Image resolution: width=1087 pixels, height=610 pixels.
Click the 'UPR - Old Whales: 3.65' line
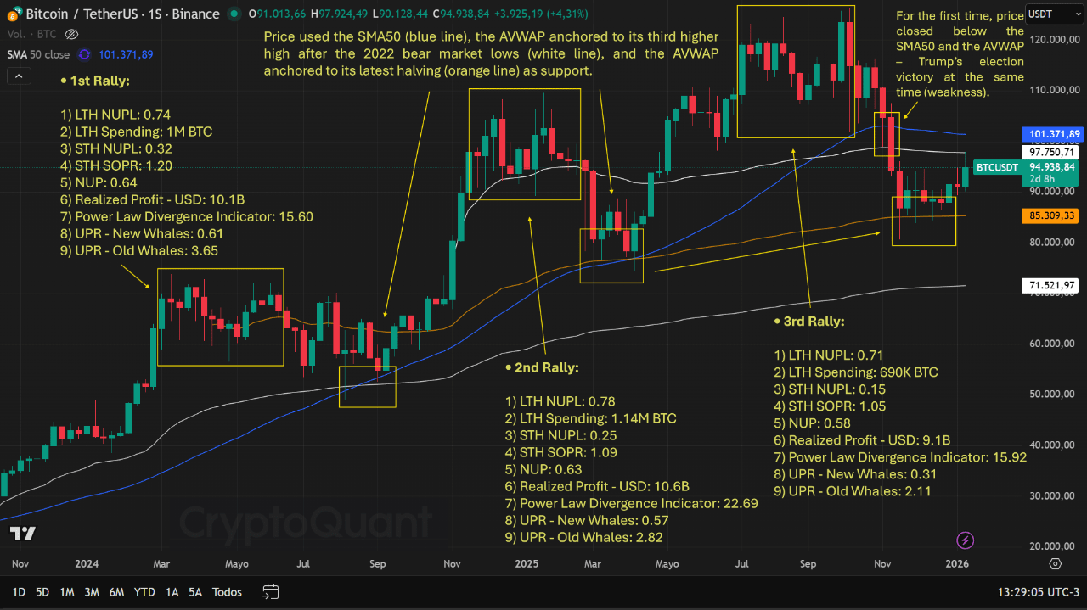(x=139, y=251)
